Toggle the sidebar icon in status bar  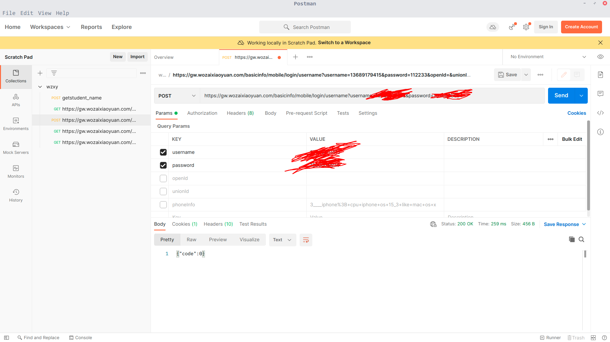coord(6,338)
